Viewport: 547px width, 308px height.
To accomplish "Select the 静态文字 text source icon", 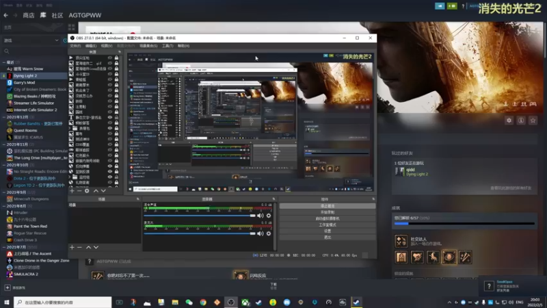I will 71,117.
